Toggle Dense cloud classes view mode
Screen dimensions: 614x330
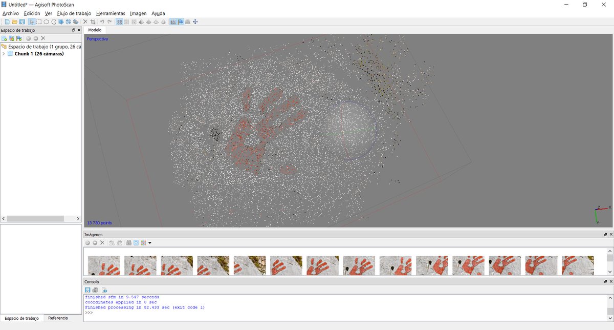point(134,22)
